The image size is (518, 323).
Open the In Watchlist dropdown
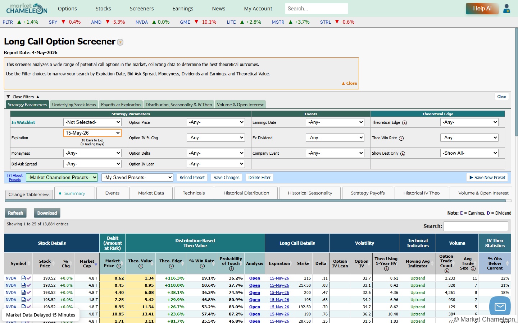click(x=92, y=122)
